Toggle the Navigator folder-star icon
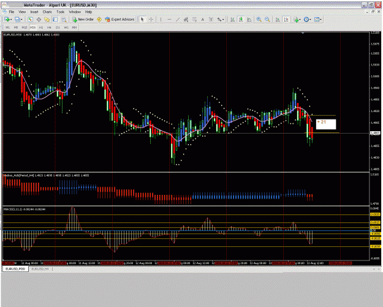 pyautogui.click(x=47, y=19)
